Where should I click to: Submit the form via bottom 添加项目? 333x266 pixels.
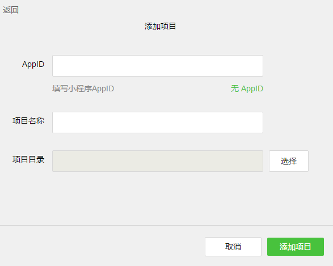[x=296, y=247]
